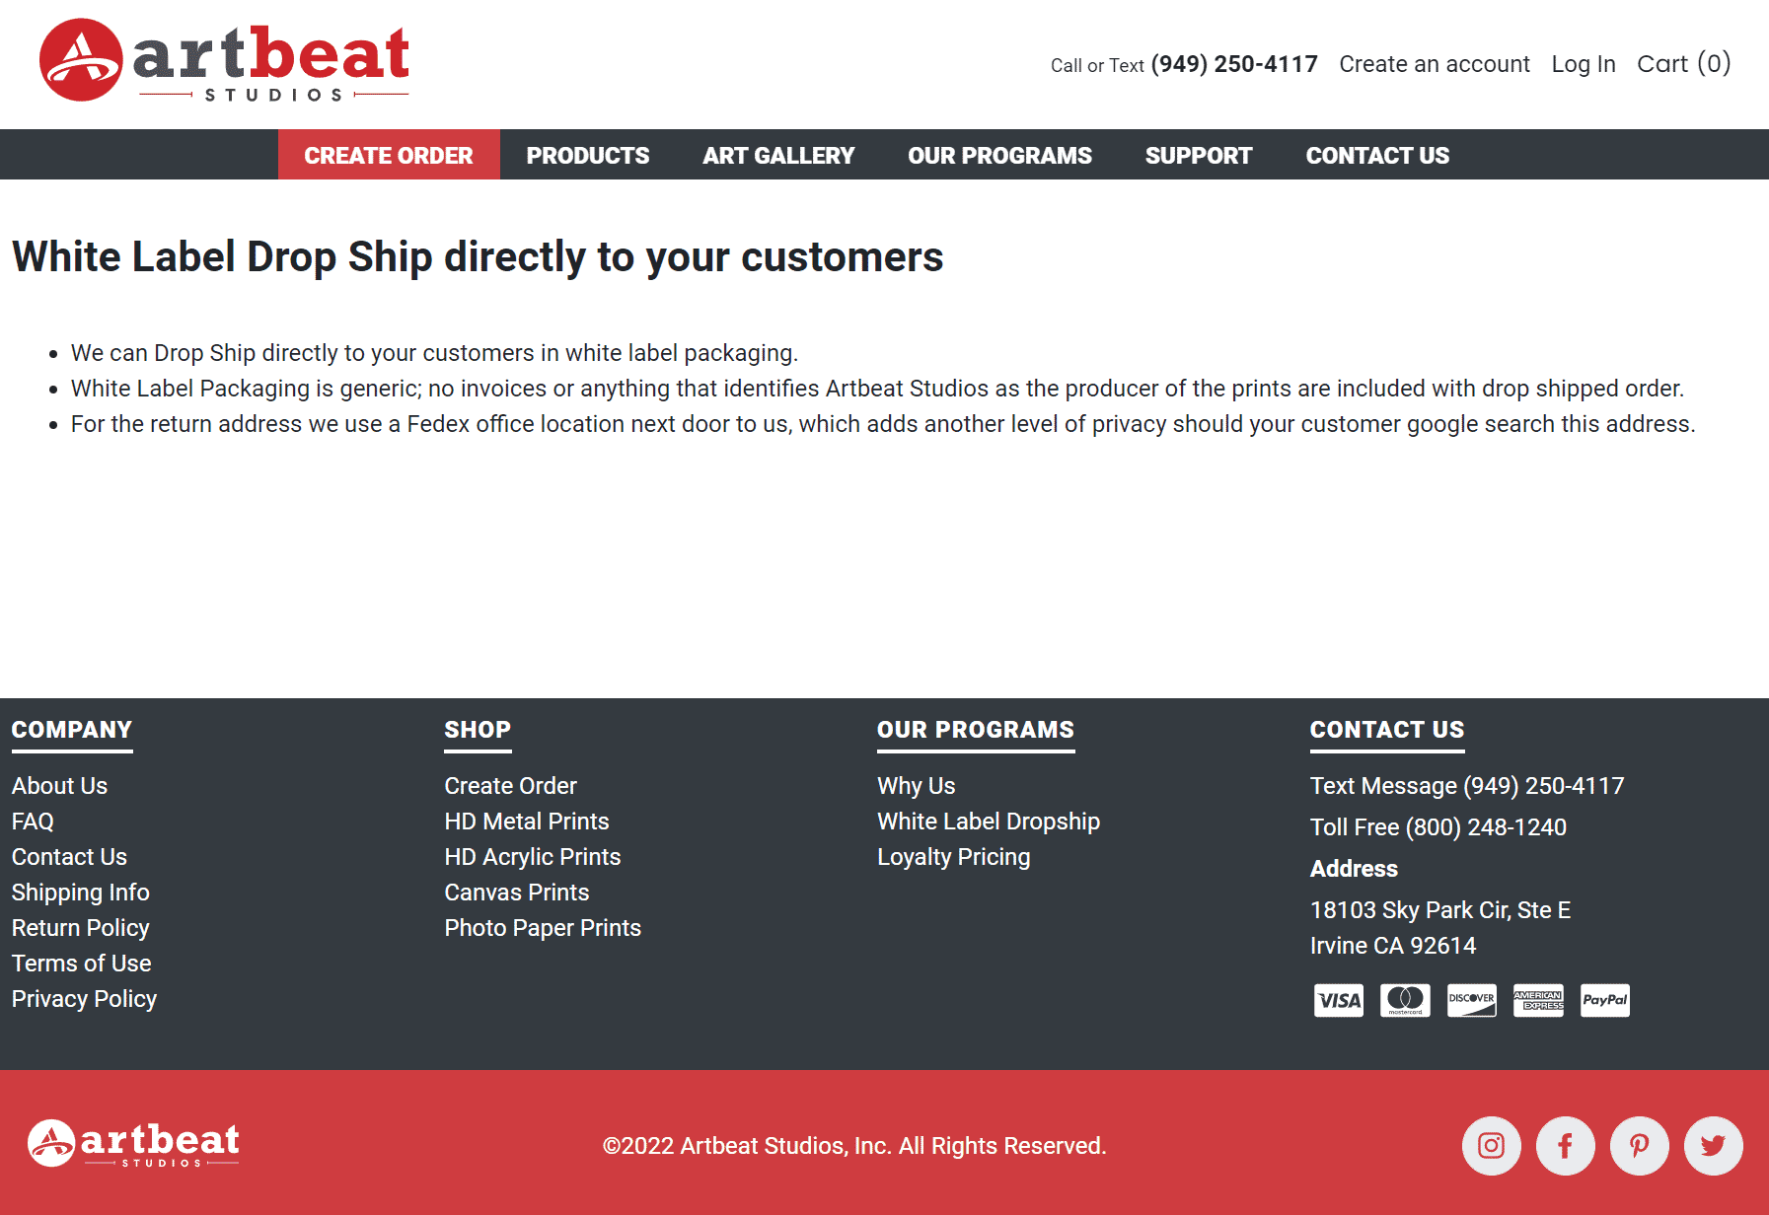Click the Artbeat Studios header logo
This screenshot has height=1215, width=1769.
(224, 60)
